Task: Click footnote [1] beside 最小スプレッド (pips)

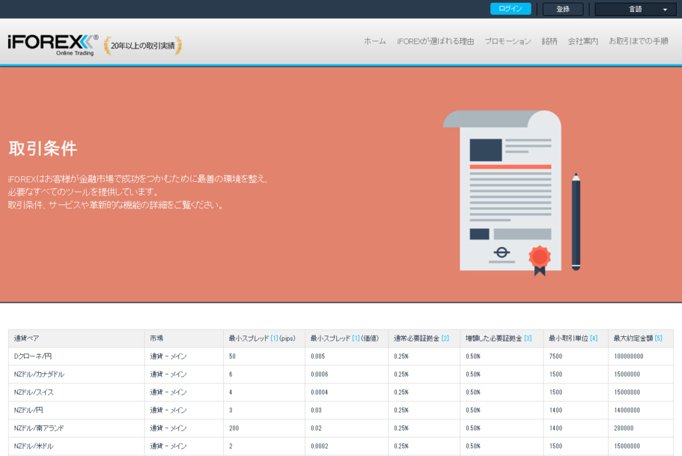Action: [274, 338]
